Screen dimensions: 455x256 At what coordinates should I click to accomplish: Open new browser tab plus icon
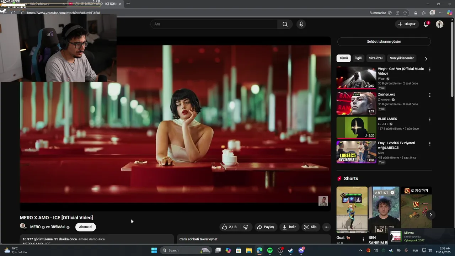pyautogui.click(x=128, y=4)
